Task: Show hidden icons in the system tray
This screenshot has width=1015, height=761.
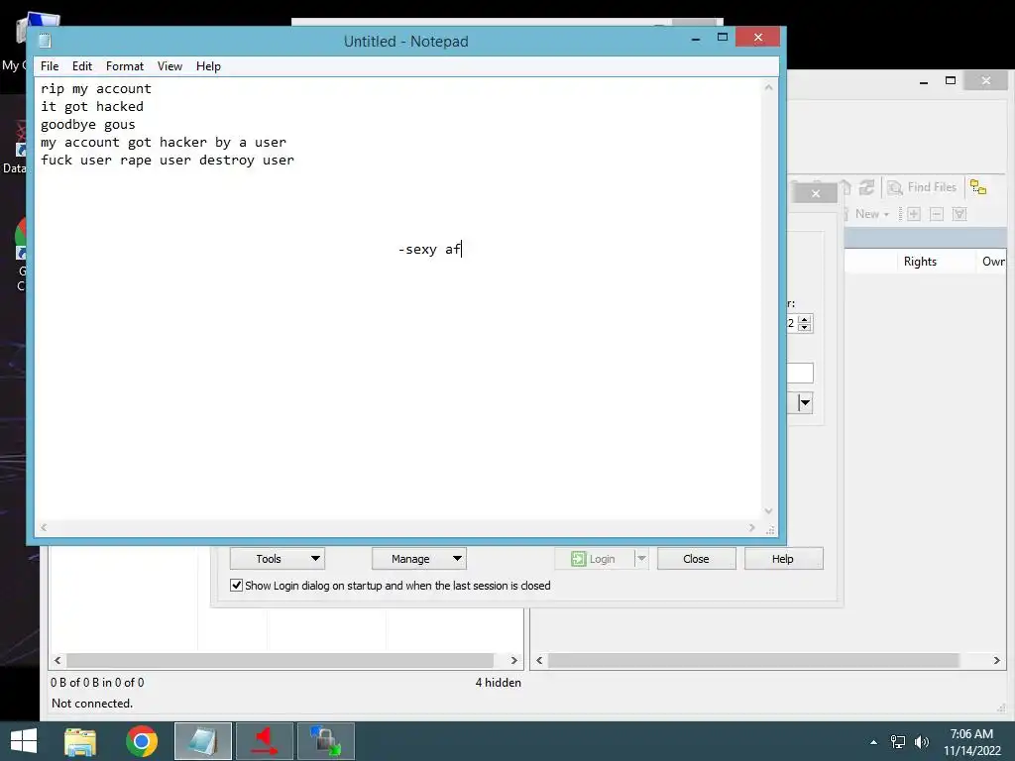Action: 874,742
